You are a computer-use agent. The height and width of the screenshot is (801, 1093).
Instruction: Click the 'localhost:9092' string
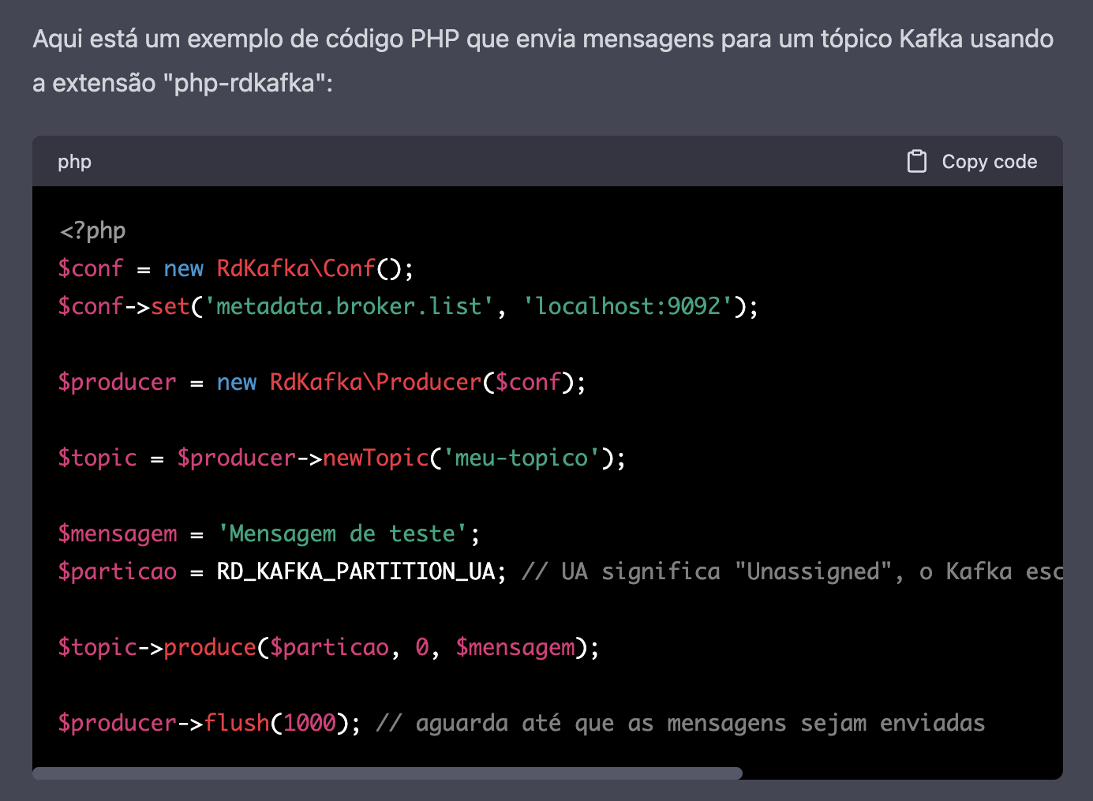point(627,306)
